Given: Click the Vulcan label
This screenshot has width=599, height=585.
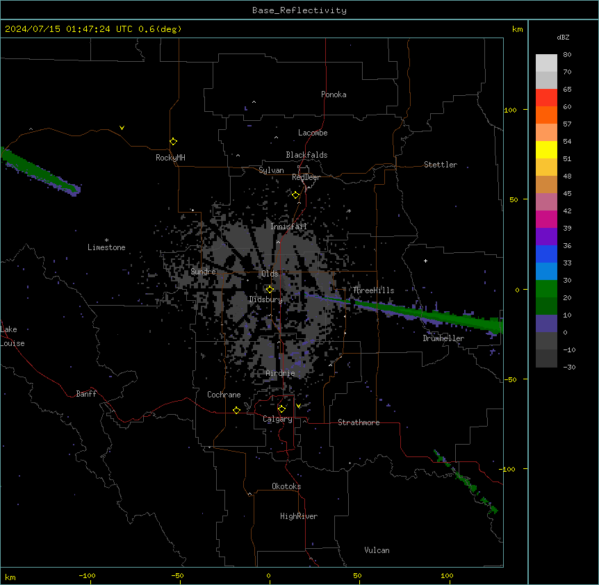Looking at the screenshot, I should point(377,550).
